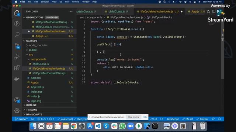Click unsaved dot on lifeCycleMethodInHooks.js tab
The image size is (236, 132).
point(181,11)
